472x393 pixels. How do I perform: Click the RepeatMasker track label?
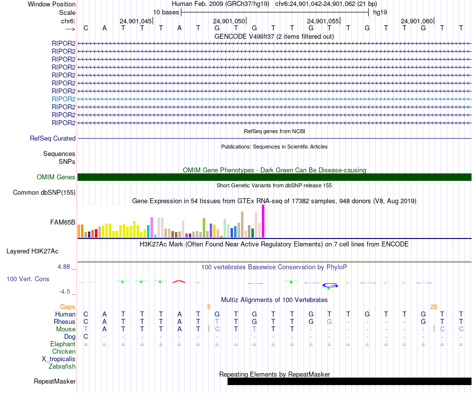click(55, 381)
